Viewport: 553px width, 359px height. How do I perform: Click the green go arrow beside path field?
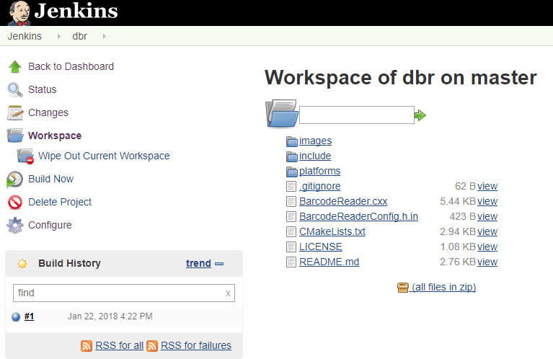[x=421, y=115]
